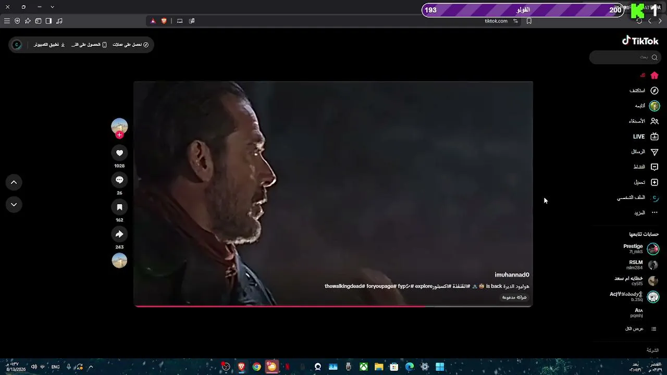The height and width of the screenshot is (375, 667).
Task: Open the creator's avatar above the like button
Action: 119,126
